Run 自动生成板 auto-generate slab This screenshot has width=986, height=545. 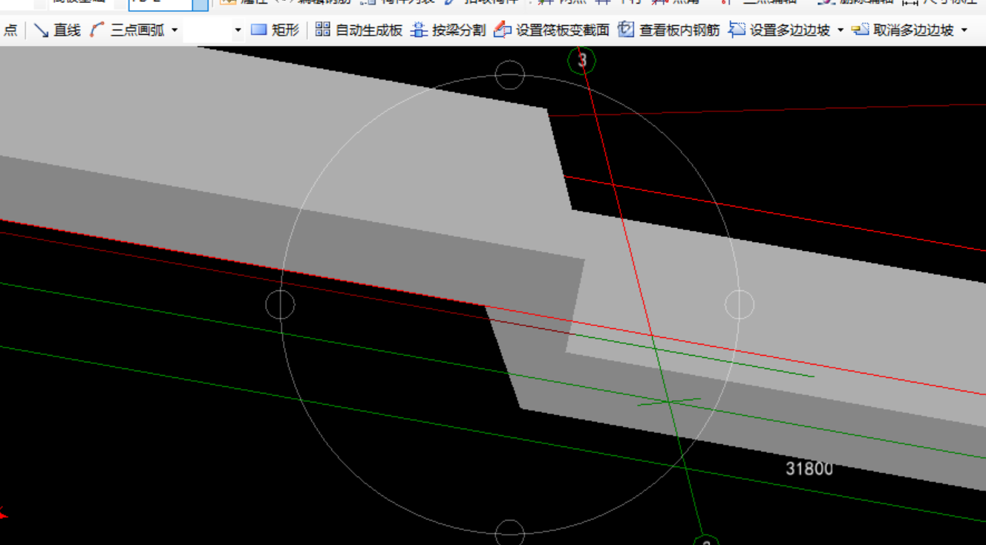[x=359, y=30]
